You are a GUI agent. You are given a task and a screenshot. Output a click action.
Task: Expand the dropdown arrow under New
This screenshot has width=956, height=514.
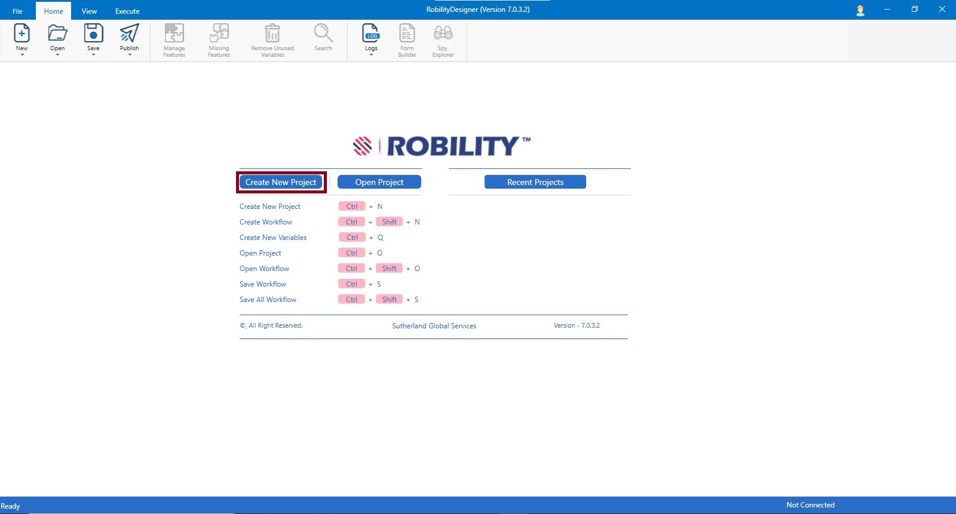(22, 55)
